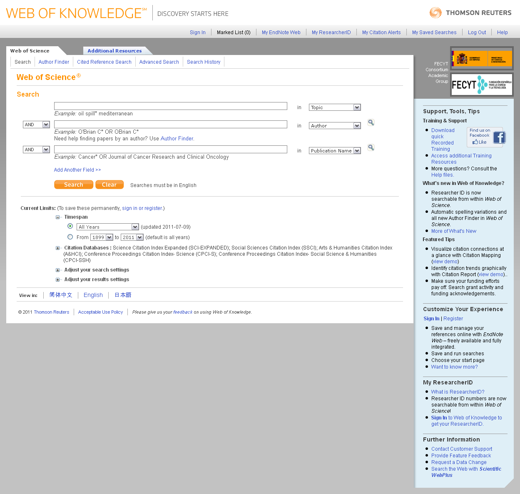
Task: Collapse the Timespan section
Action: [58, 217]
